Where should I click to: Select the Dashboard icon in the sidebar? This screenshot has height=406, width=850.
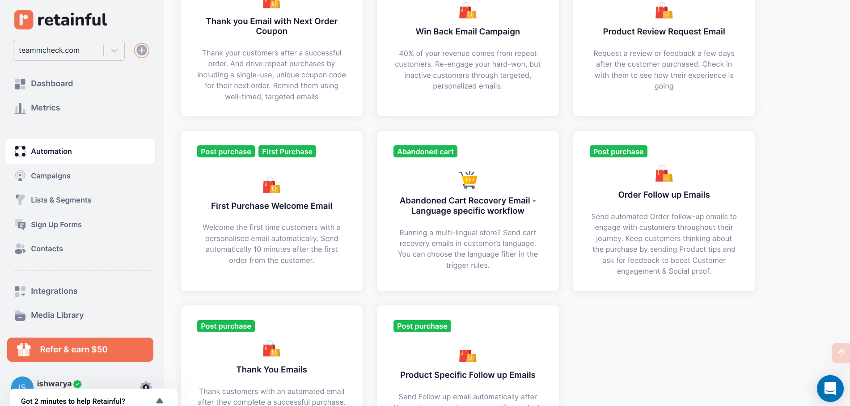20,84
